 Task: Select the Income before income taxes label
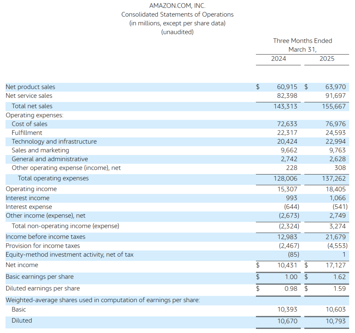pos(45,237)
